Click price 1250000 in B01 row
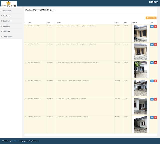 pos(126,62)
